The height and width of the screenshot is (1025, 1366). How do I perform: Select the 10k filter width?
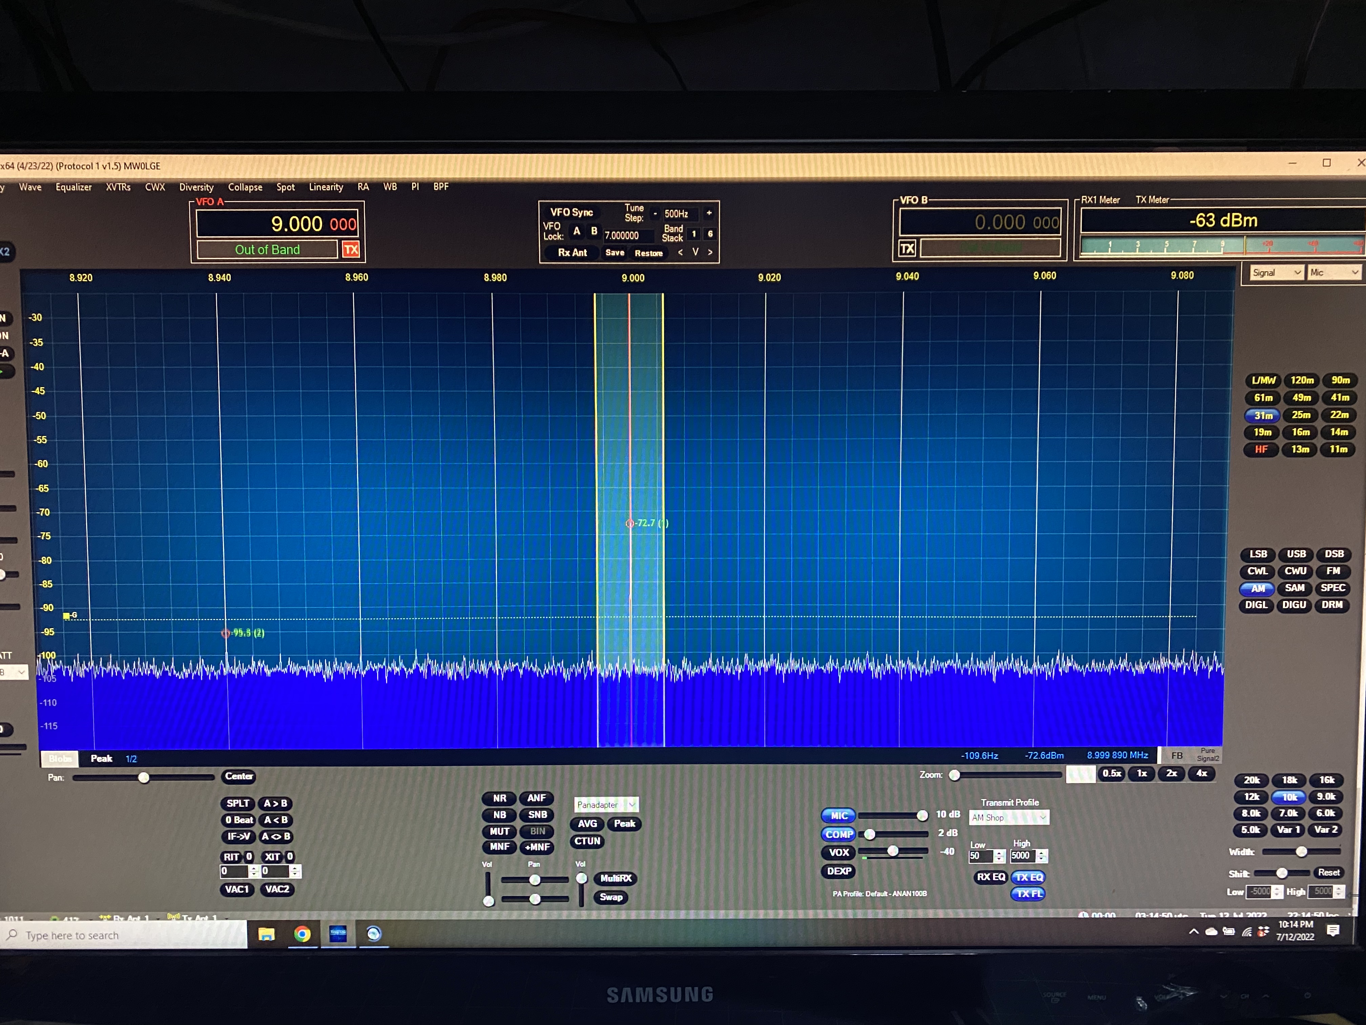point(1289,797)
